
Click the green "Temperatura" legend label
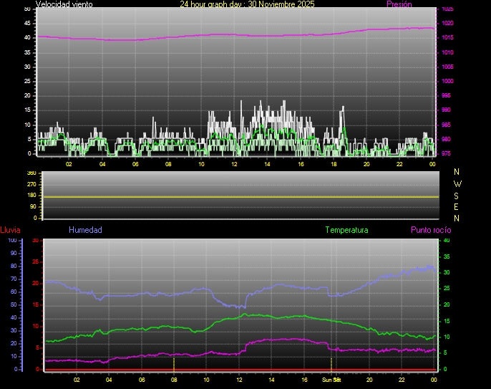pyautogui.click(x=346, y=230)
